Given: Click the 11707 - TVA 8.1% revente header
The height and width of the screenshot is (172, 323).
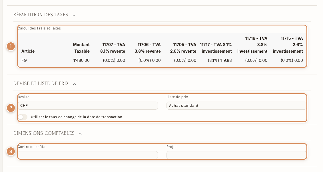Looking at the screenshot, I should (113, 48).
